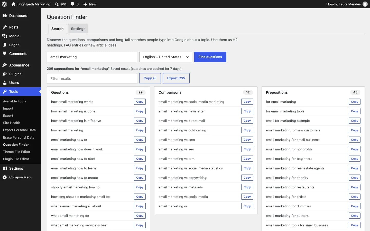Open Laura Mendes user avatar
The height and width of the screenshot is (231, 370).
coord(365,4)
